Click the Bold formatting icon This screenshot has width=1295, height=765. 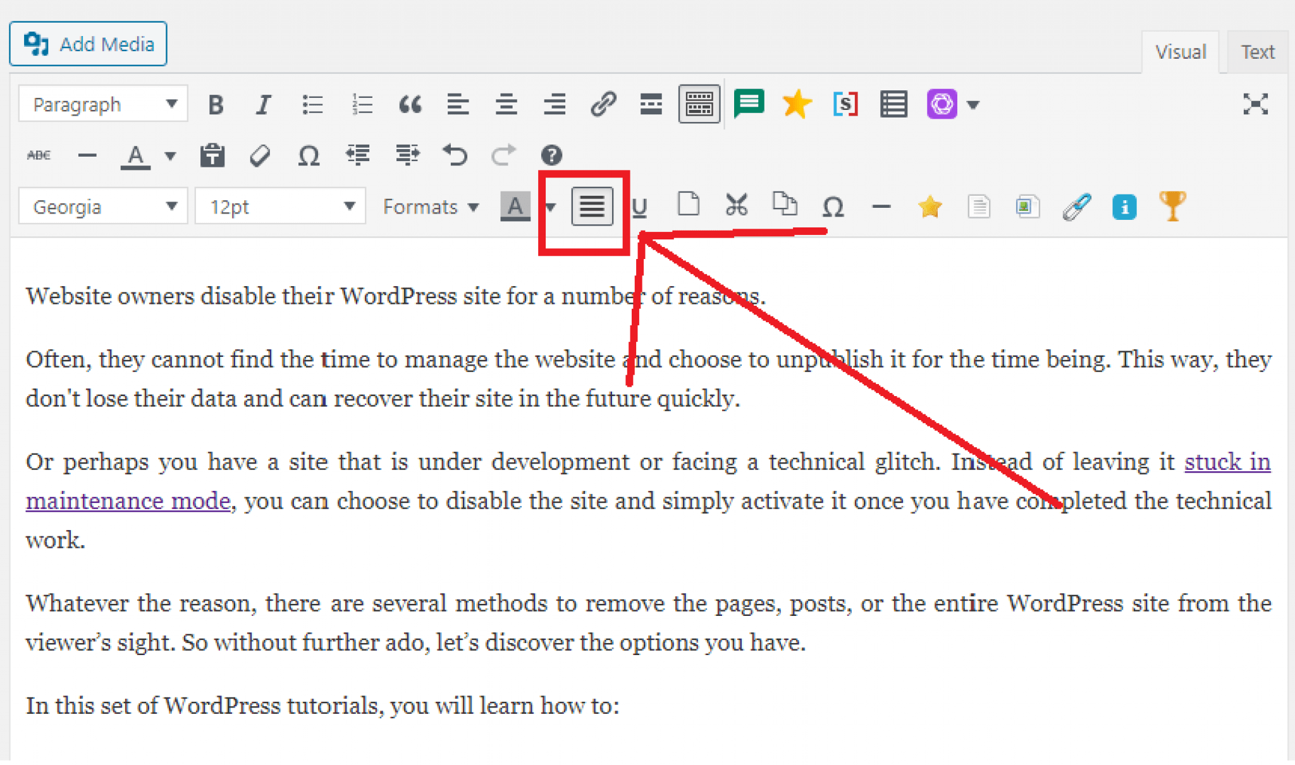(216, 104)
